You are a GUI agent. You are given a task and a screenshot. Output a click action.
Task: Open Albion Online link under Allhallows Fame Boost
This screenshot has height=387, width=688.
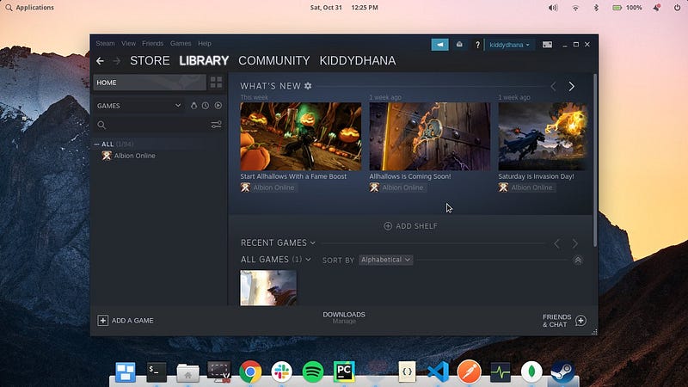coord(273,187)
